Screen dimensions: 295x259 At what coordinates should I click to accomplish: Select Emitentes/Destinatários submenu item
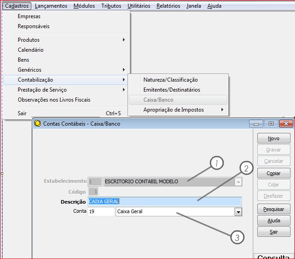coord(178,90)
